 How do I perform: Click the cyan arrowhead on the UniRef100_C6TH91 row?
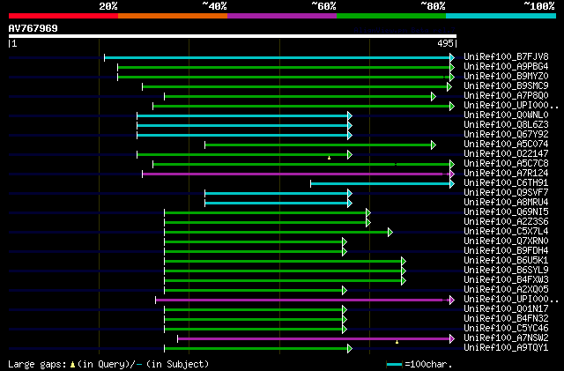(x=452, y=184)
